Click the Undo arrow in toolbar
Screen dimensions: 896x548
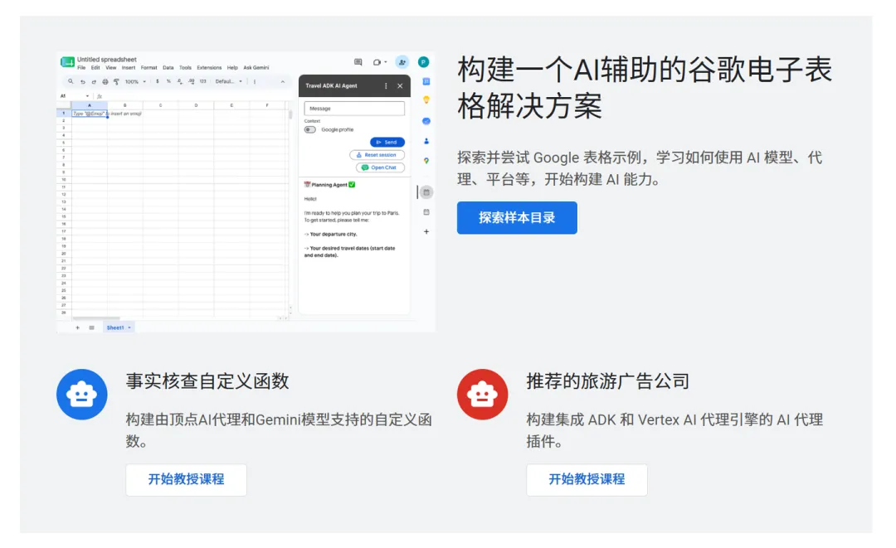pos(82,81)
